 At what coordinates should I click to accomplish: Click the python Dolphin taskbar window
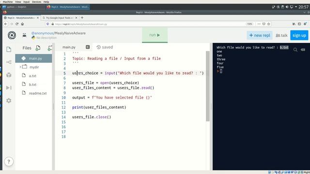click(x=24, y=7)
